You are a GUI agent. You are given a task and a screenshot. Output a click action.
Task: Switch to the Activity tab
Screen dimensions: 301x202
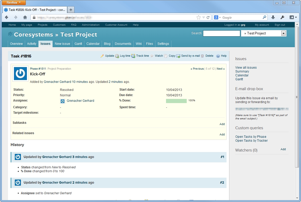pyautogui.click(x=32, y=44)
